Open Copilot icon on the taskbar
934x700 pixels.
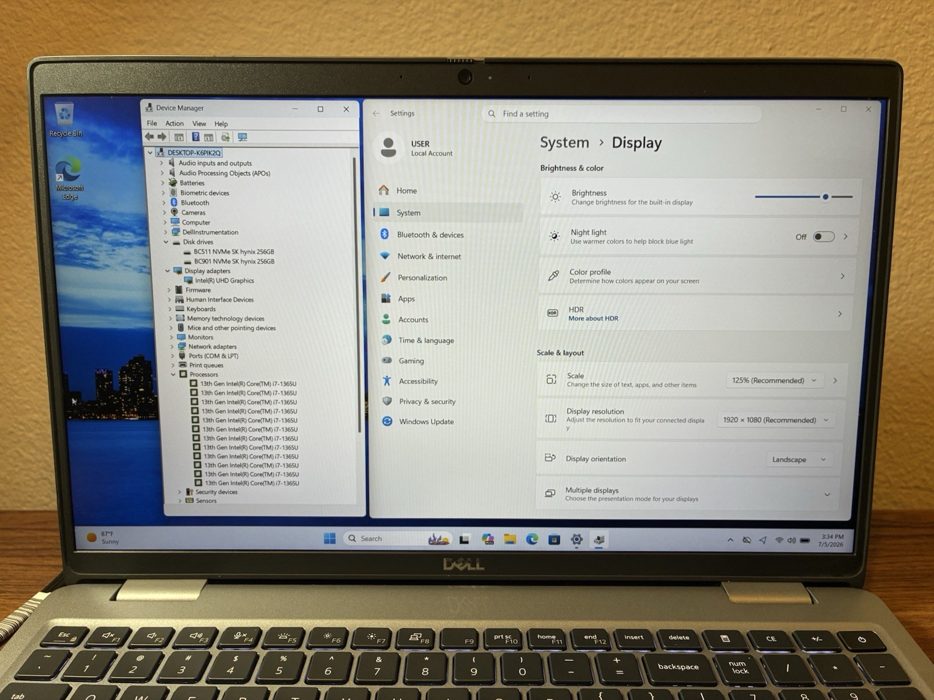coord(488,539)
